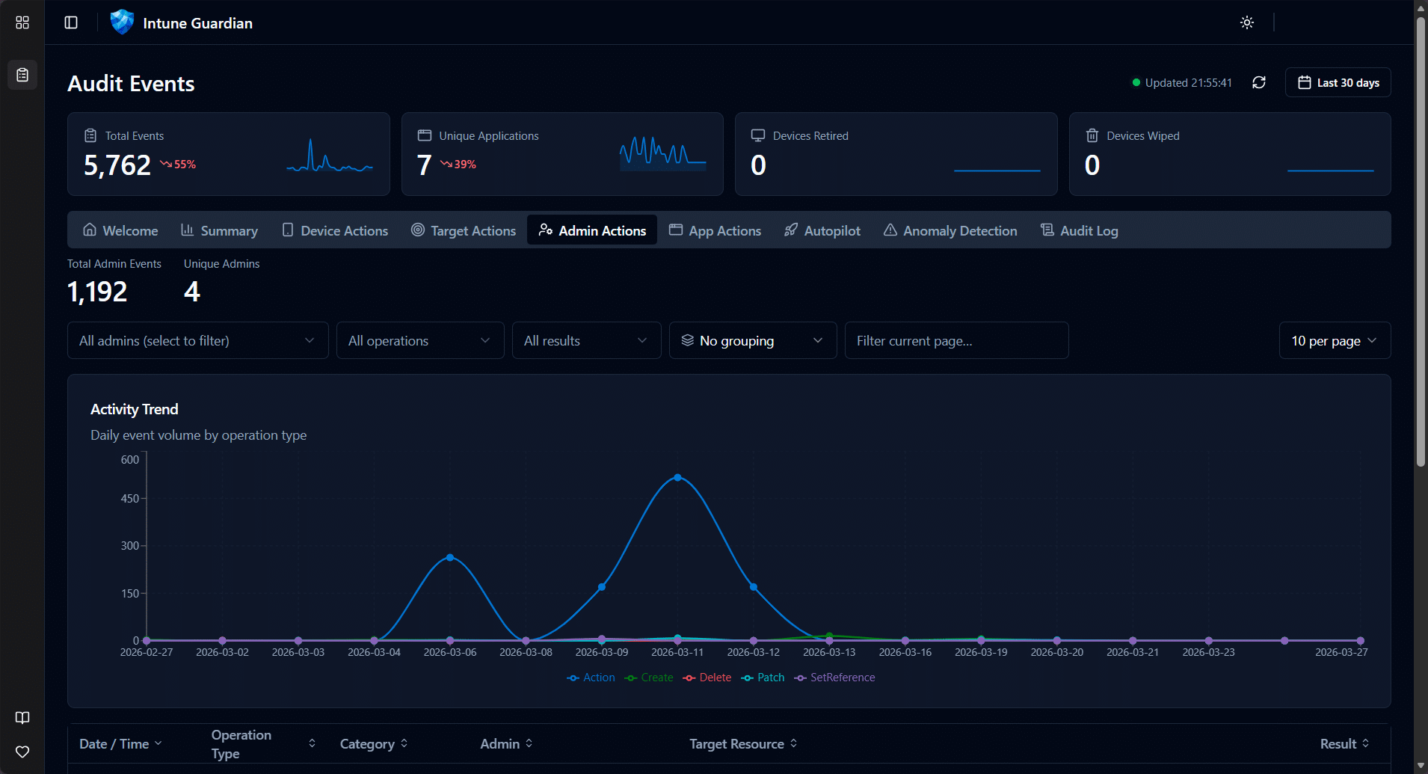Open the No grouping dropdown
The image size is (1428, 774).
(752, 341)
